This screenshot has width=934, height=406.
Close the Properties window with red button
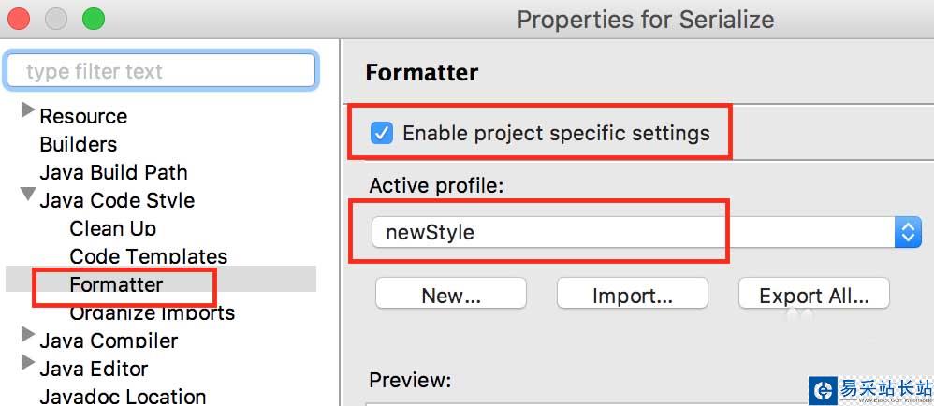pos(19,18)
